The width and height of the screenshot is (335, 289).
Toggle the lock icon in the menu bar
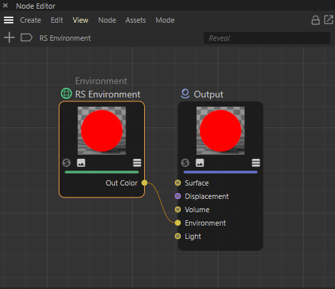[x=316, y=20]
